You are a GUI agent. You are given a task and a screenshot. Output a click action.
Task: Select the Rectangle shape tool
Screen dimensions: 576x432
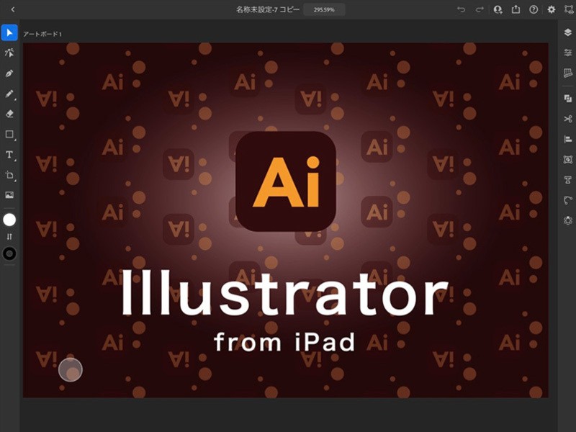(9, 134)
